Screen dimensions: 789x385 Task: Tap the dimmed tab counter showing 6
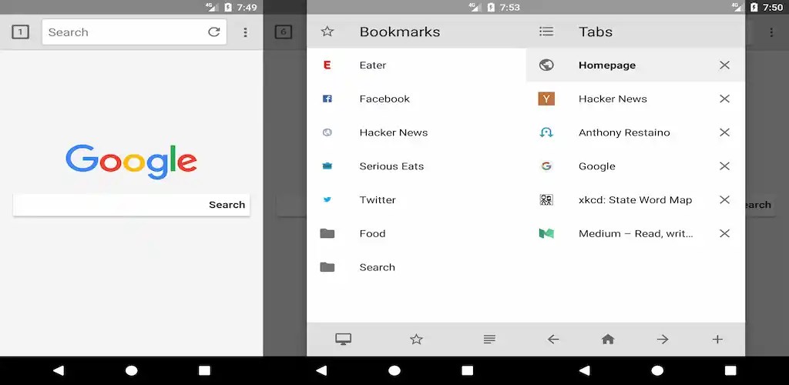click(x=284, y=32)
